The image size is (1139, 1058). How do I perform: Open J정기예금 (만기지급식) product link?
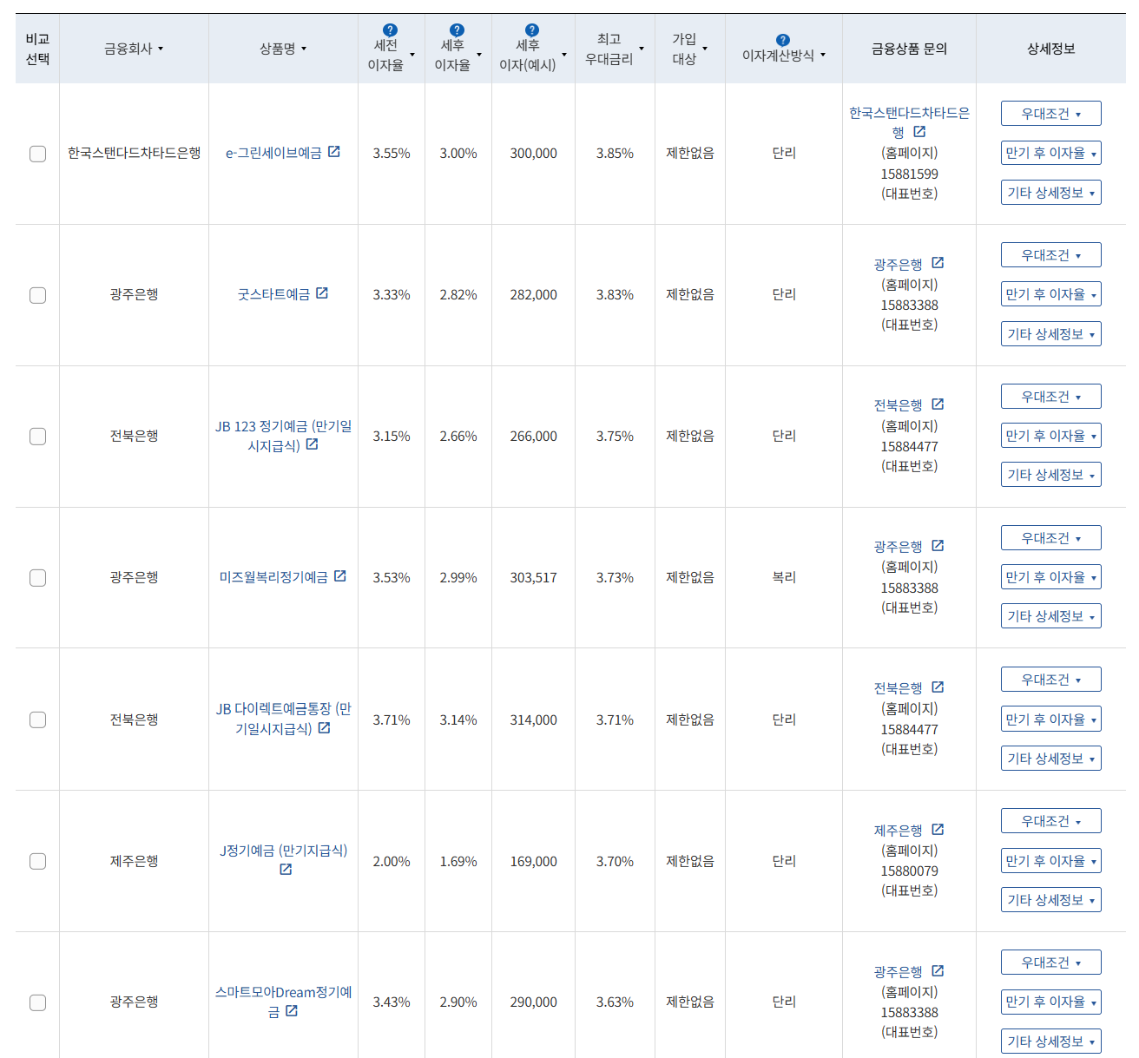click(x=283, y=851)
